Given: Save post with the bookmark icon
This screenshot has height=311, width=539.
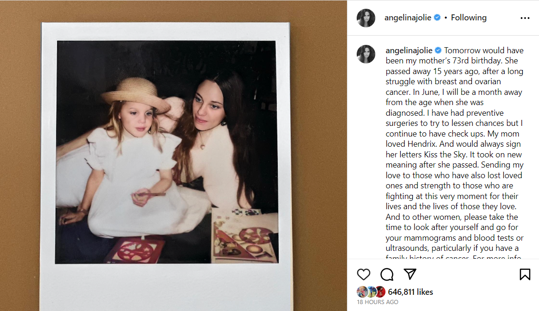Looking at the screenshot, I should coord(525,274).
